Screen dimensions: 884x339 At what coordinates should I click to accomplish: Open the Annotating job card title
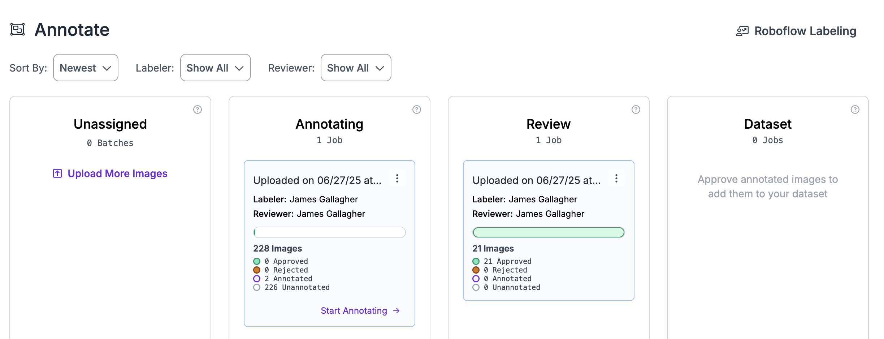317,180
